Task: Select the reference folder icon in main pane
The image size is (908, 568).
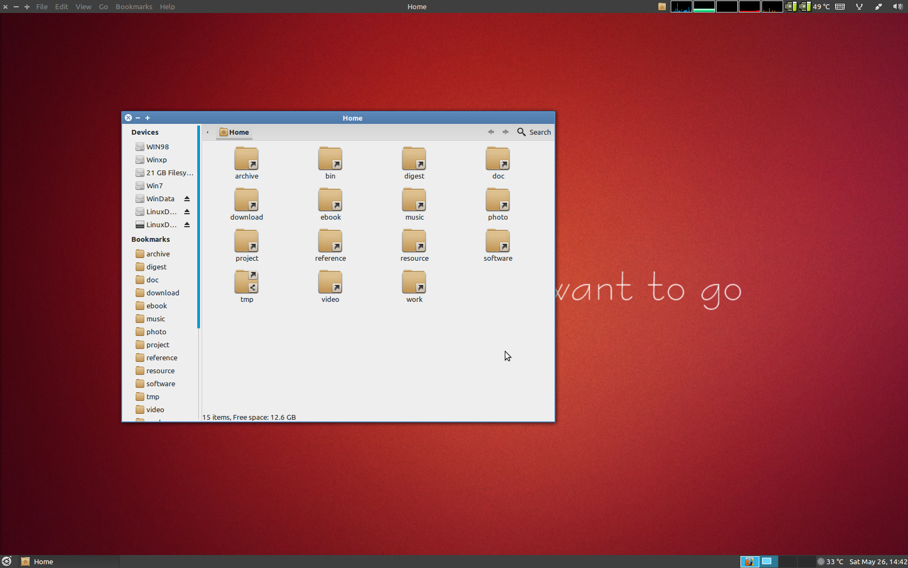Action: [330, 241]
